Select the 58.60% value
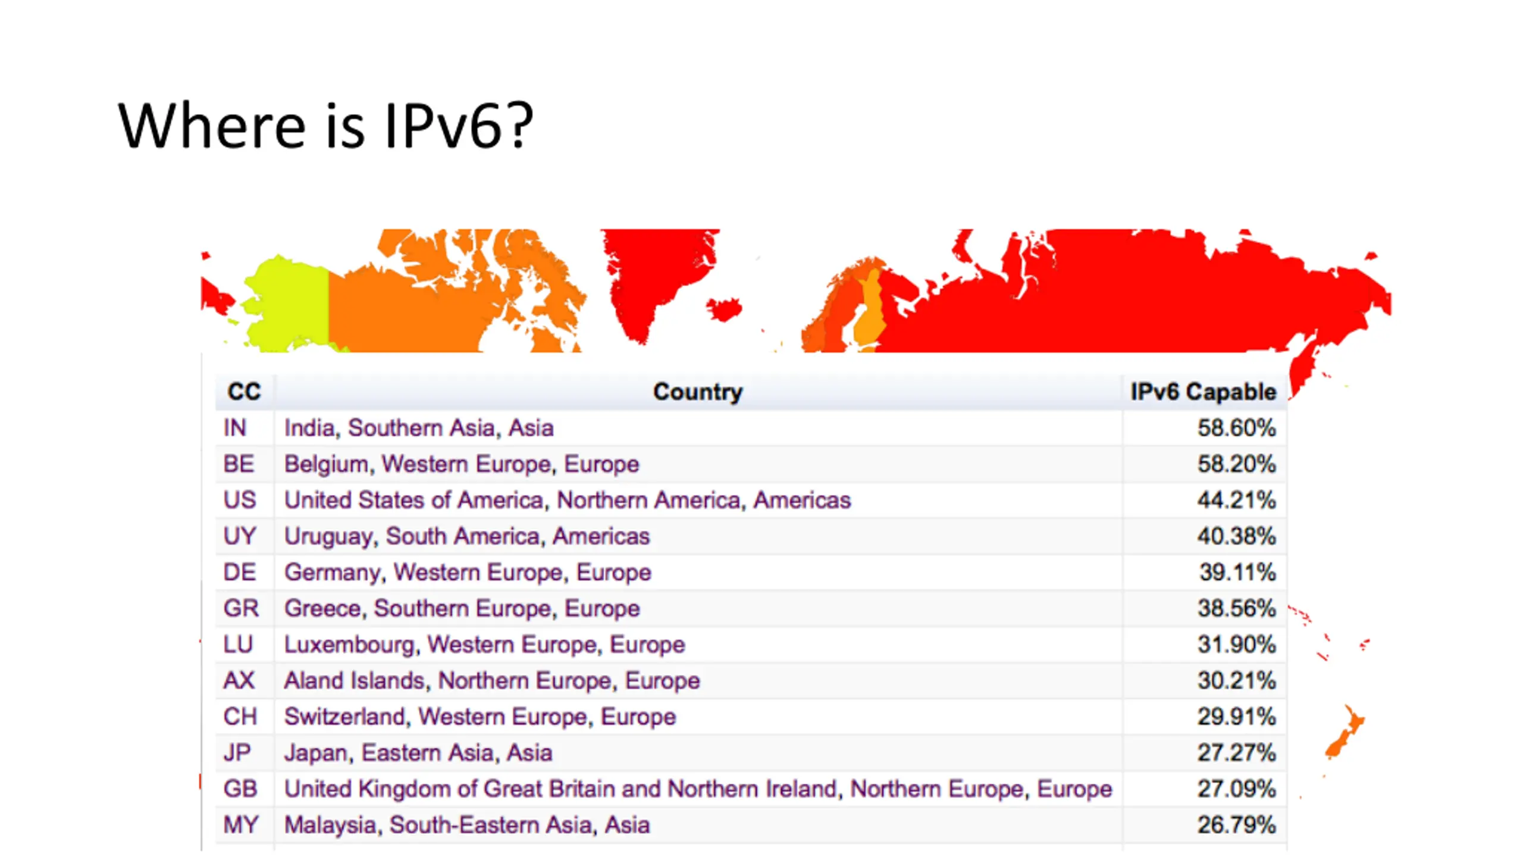Viewport: 1523px width, 857px height. pos(1237,428)
